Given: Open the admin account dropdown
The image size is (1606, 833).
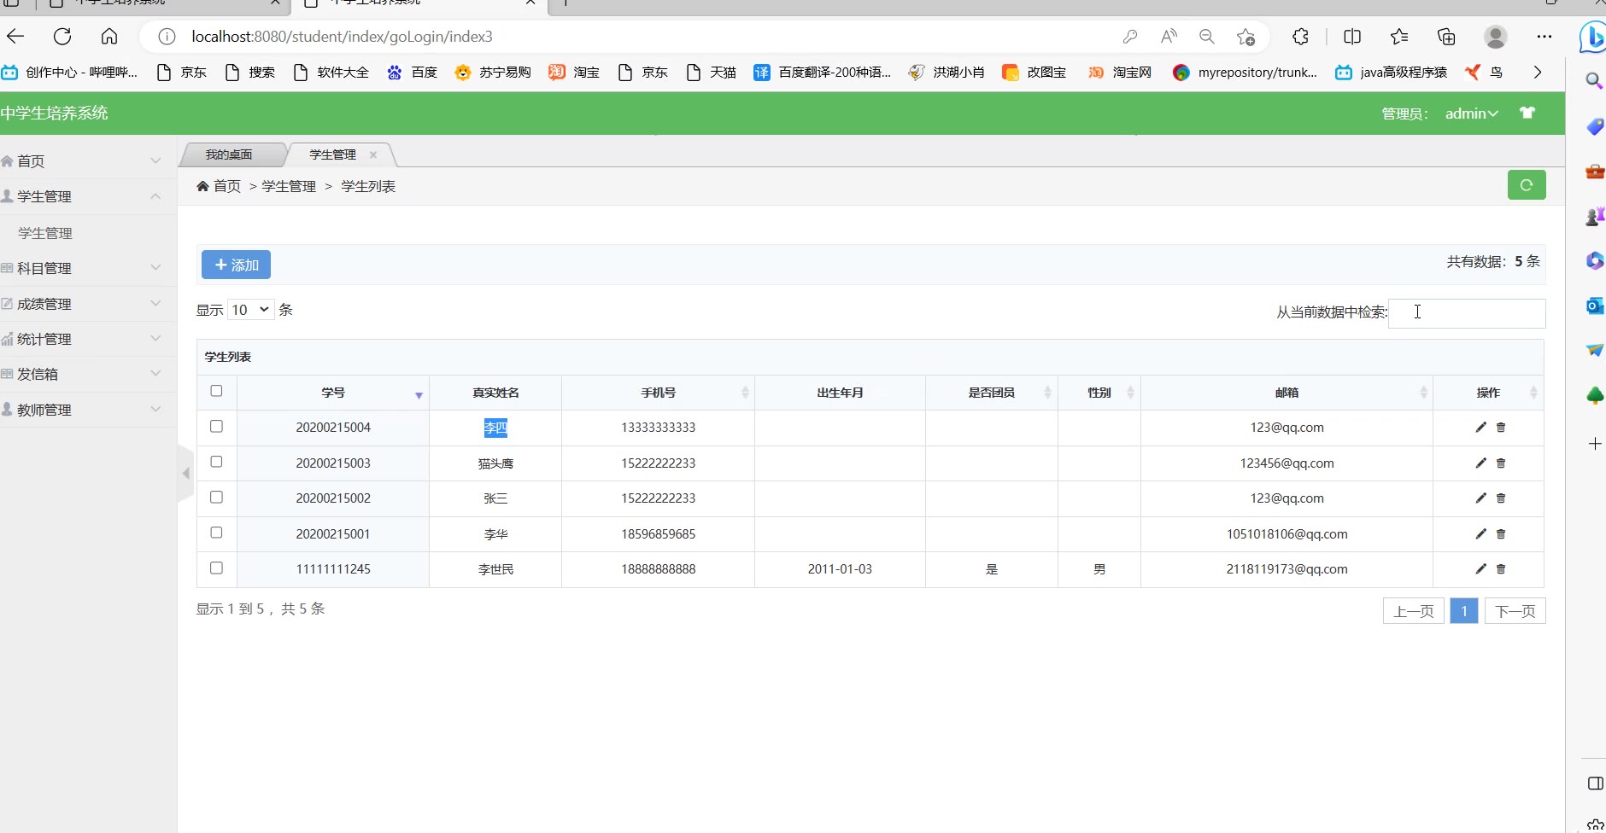Looking at the screenshot, I should pos(1471,114).
